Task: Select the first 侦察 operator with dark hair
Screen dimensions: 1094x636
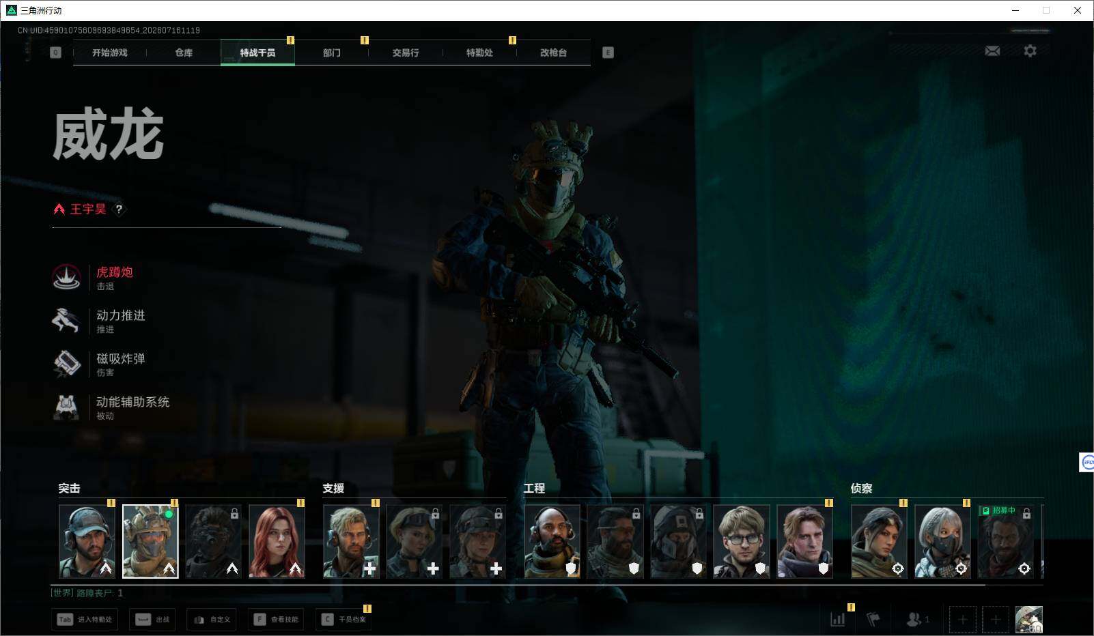Action: click(879, 542)
